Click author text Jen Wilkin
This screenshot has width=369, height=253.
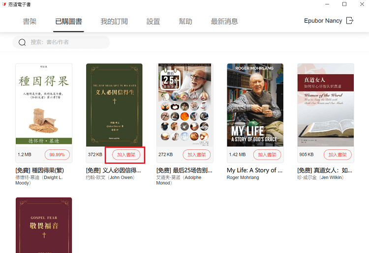coord(320,178)
